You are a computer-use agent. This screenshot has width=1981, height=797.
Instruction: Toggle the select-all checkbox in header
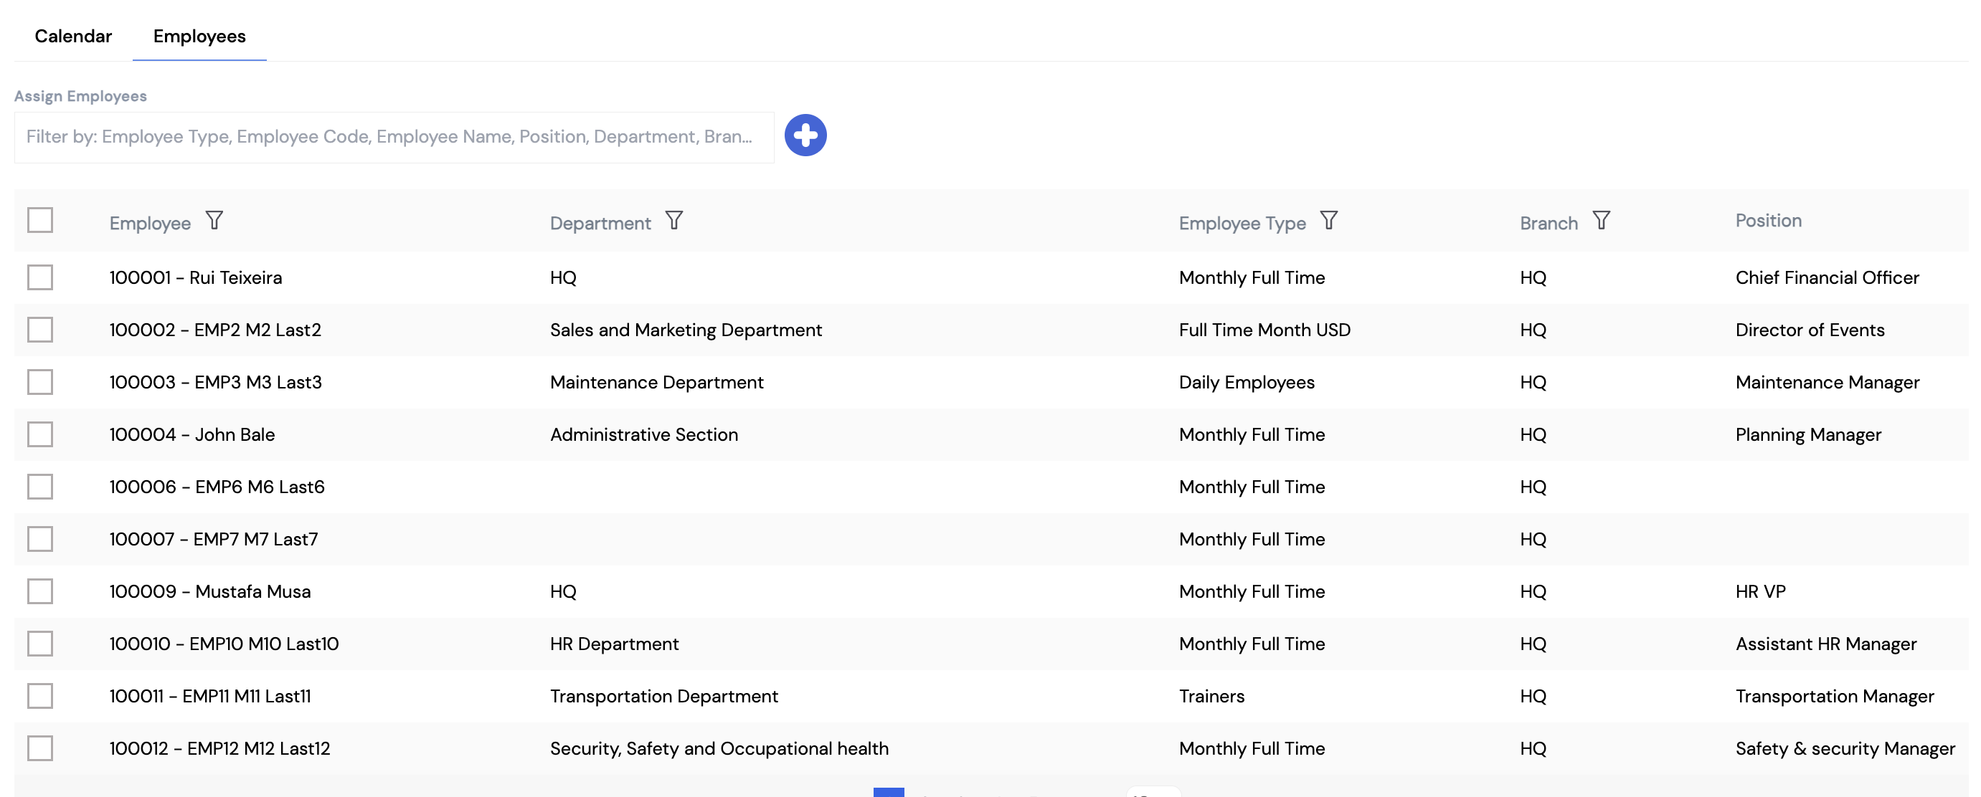[40, 220]
